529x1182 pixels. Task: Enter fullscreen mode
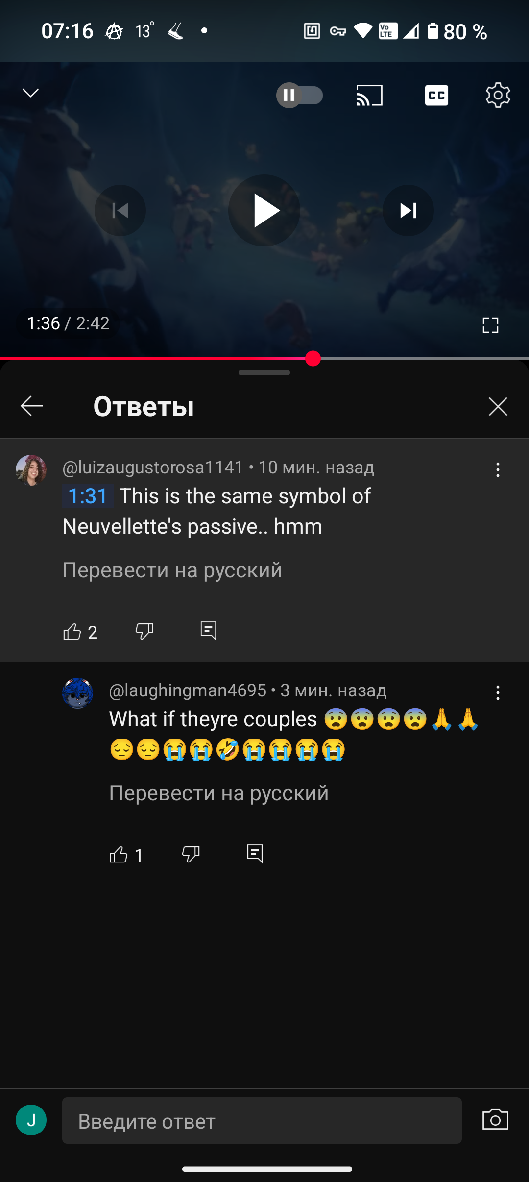[490, 325]
